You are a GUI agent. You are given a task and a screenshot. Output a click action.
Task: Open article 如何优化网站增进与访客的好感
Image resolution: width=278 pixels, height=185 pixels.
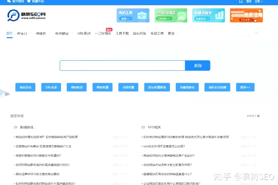pos(186,137)
